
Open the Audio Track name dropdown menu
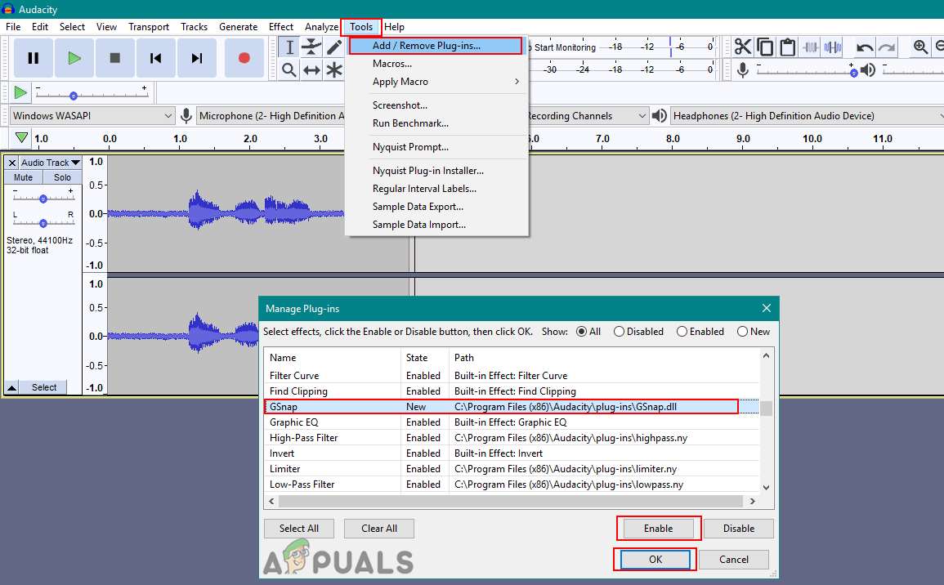click(x=51, y=163)
